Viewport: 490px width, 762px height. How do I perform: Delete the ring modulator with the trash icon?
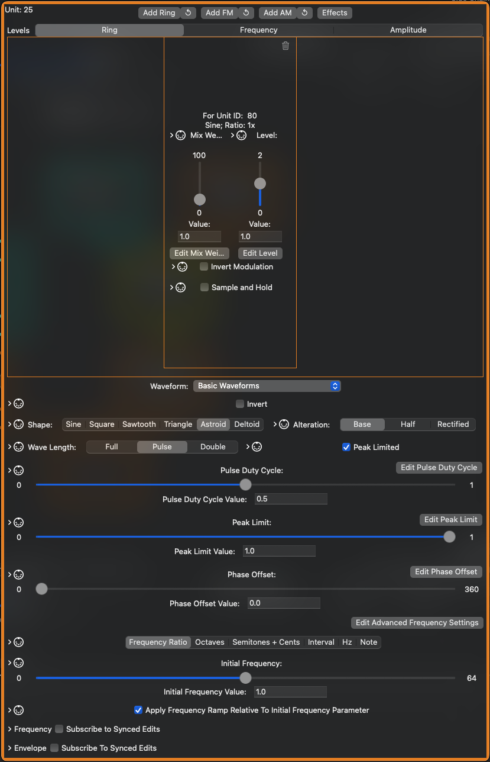pyautogui.click(x=285, y=46)
